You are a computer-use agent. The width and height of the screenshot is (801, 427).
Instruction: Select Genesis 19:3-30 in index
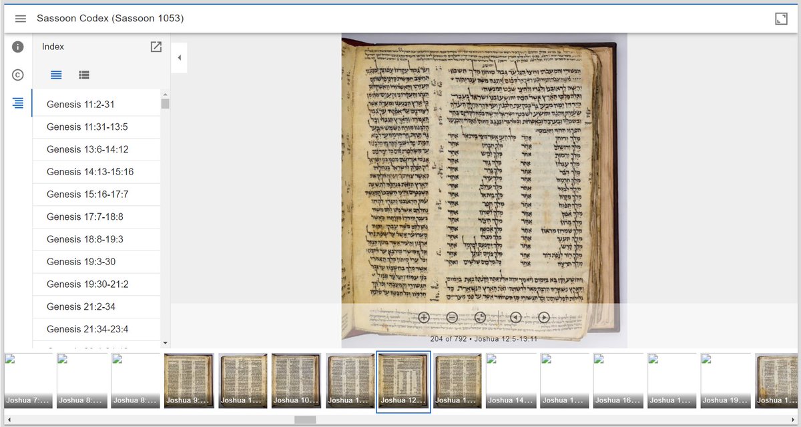[x=97, y=262]
